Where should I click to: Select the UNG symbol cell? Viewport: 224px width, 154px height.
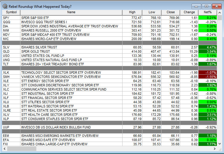click(x=11, y=60)
